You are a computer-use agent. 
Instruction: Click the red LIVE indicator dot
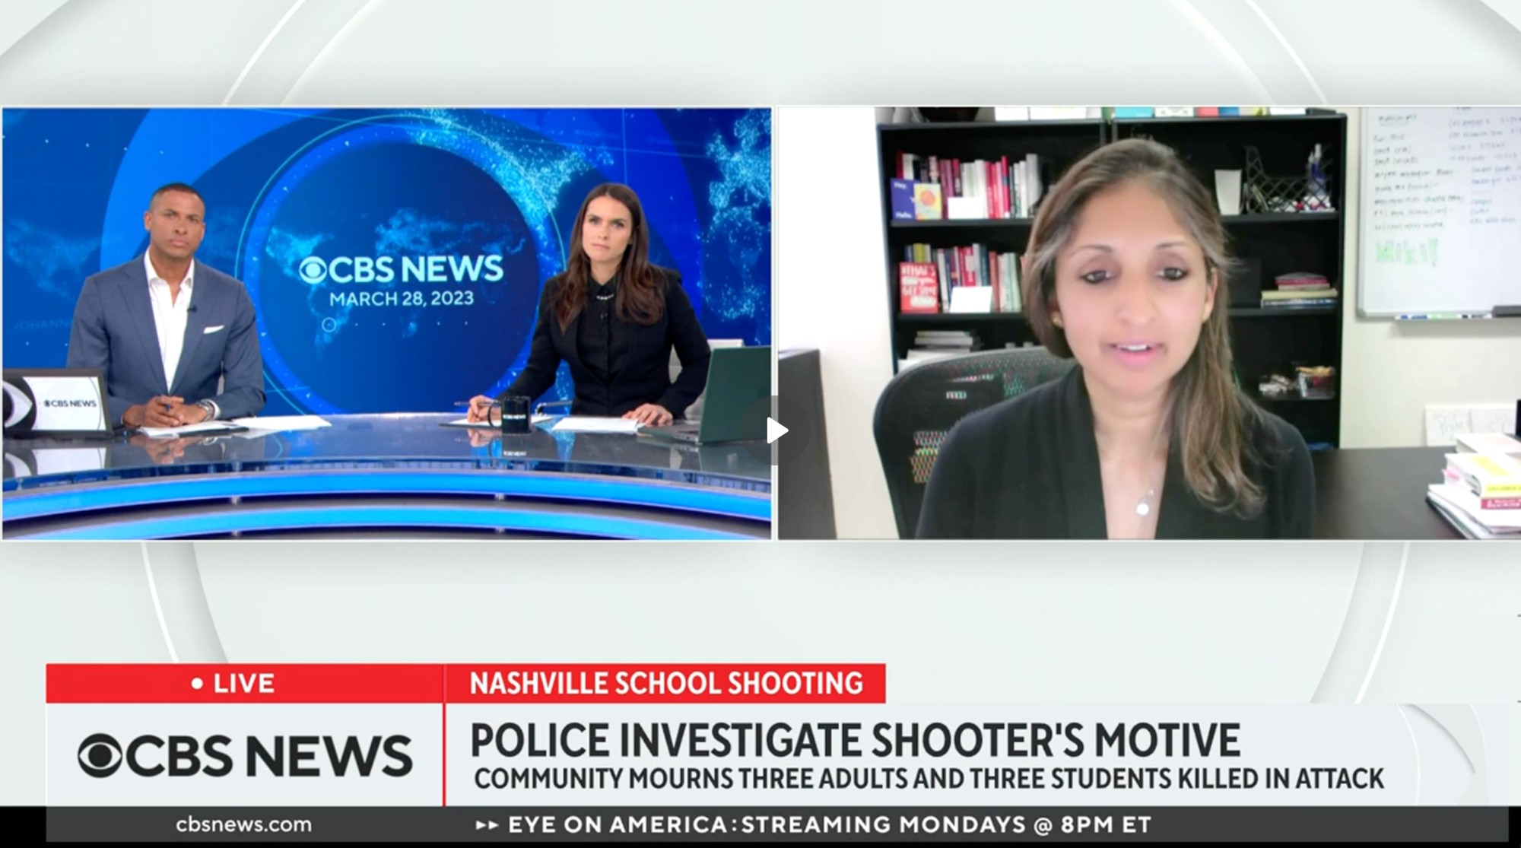[x=198, y=684]
